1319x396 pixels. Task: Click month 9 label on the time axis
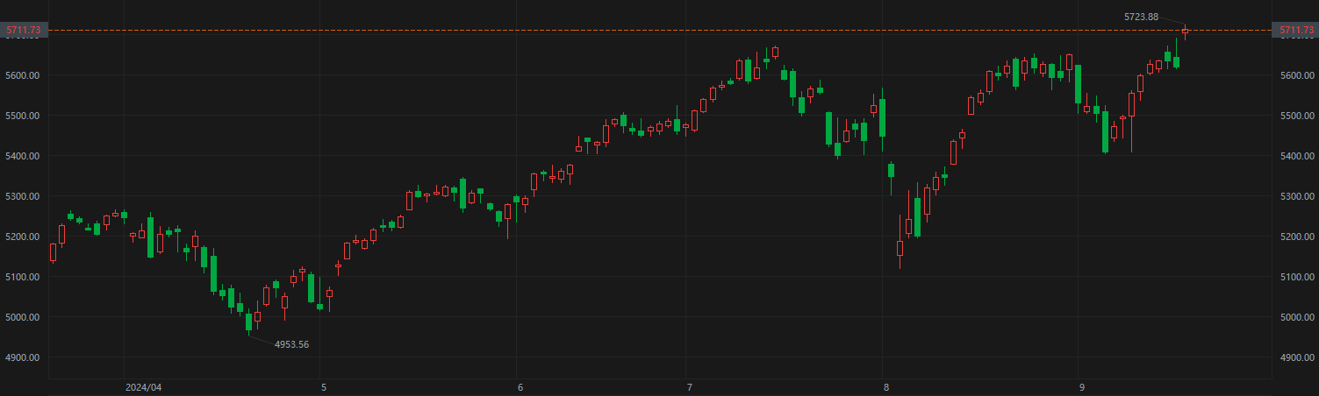click(x=1082, y=387)
